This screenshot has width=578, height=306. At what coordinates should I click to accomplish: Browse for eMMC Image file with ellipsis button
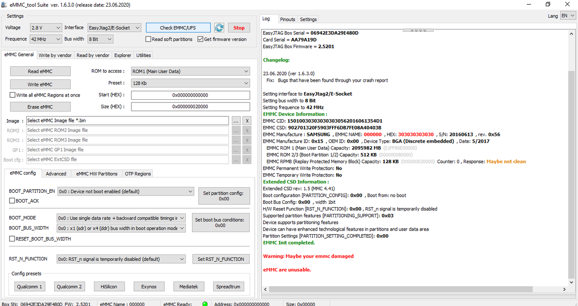pos(236,121)
